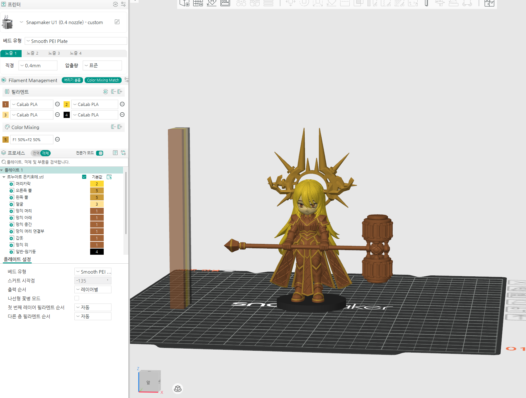The width and height of the screenshot is (526, 398).
Task: Open the assembly view puzzle icon
Action: (489, 3)
